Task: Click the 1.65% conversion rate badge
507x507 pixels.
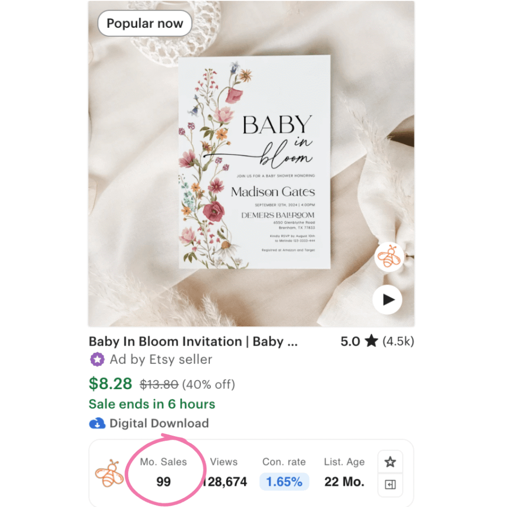Action: [284, 481]
